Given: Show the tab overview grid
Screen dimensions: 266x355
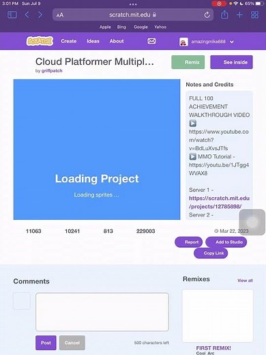Looking at the screenshot, I should pos(254,15).
